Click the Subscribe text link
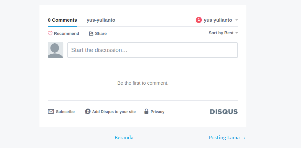 [65, 112]
